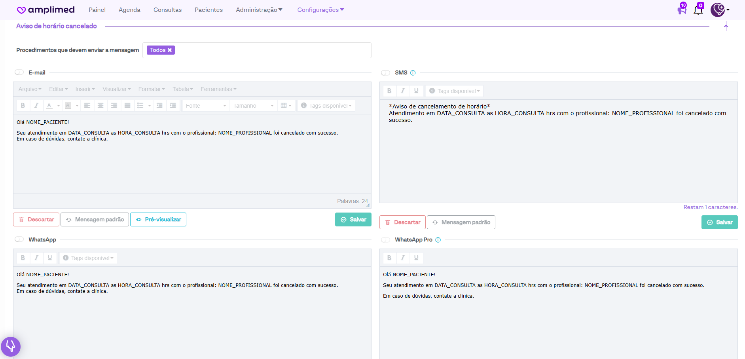Turn on the WhatsApp toggle

tap(19, 239)
